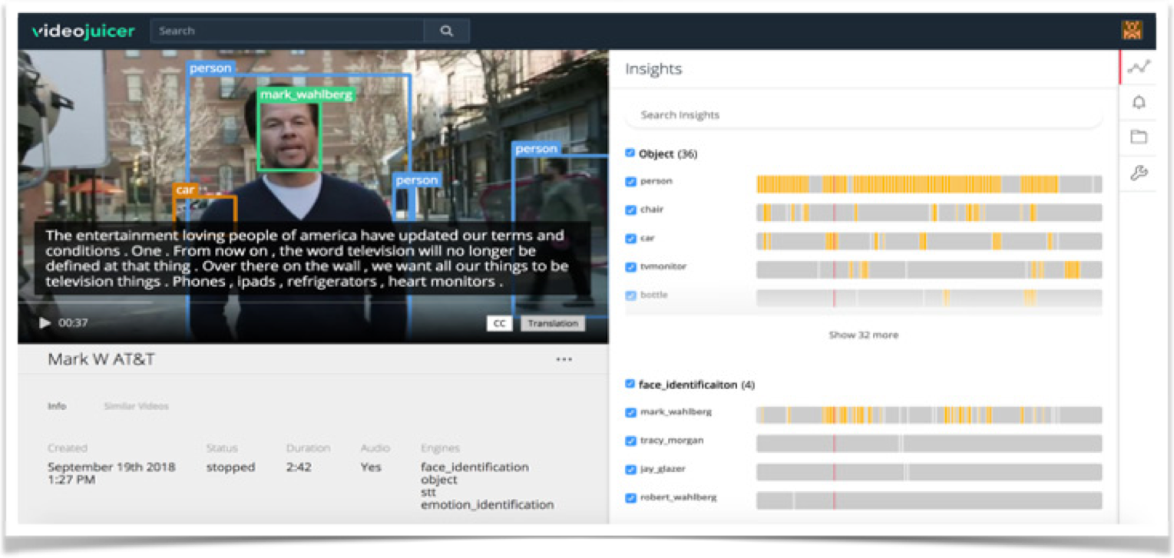Click the videojuicer logo
The width and height of the screenshot is (1174, 558).
83,31
